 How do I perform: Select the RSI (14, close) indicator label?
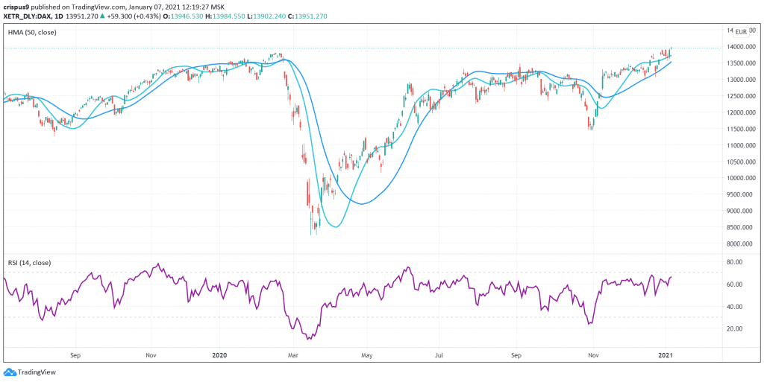[29, 262]
